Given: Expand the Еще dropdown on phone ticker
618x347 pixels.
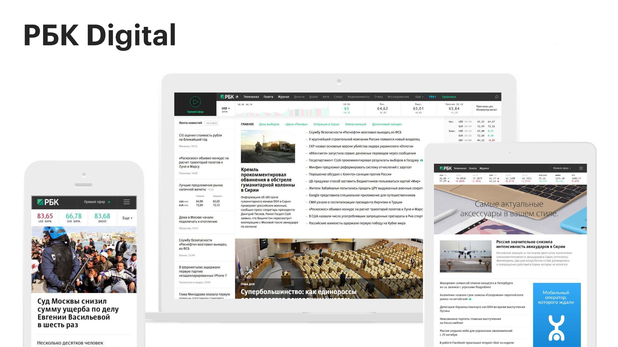Looking at the screenshot, I should tap(127, 218).
